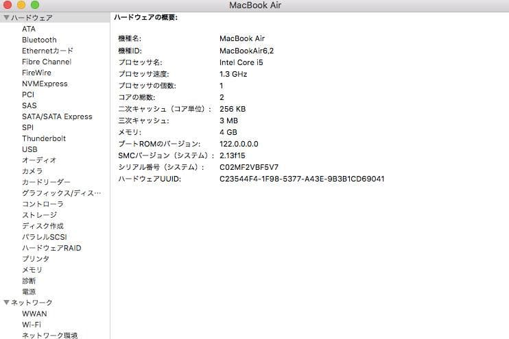This screenshot has height=339, width=509.
Task: Collapse the ハードウェア section triangle
Action: (x=6, y=18)
